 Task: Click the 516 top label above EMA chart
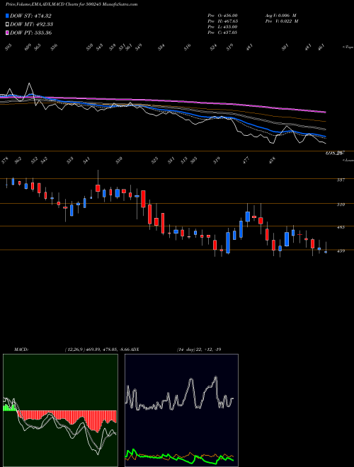pos(187,47)
